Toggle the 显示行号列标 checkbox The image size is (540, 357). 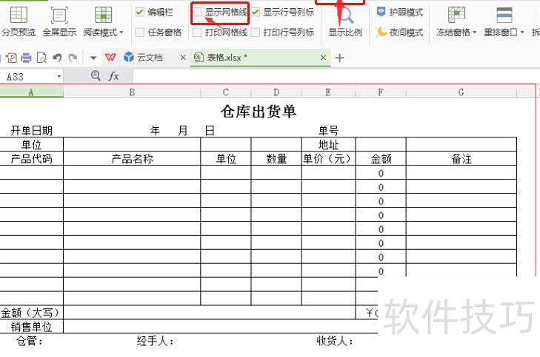256,13
